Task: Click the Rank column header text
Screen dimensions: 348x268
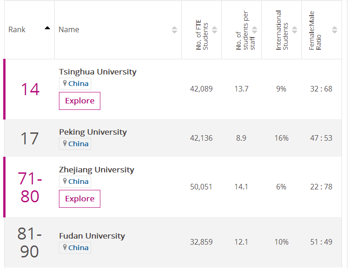Action: click(17, 29)
